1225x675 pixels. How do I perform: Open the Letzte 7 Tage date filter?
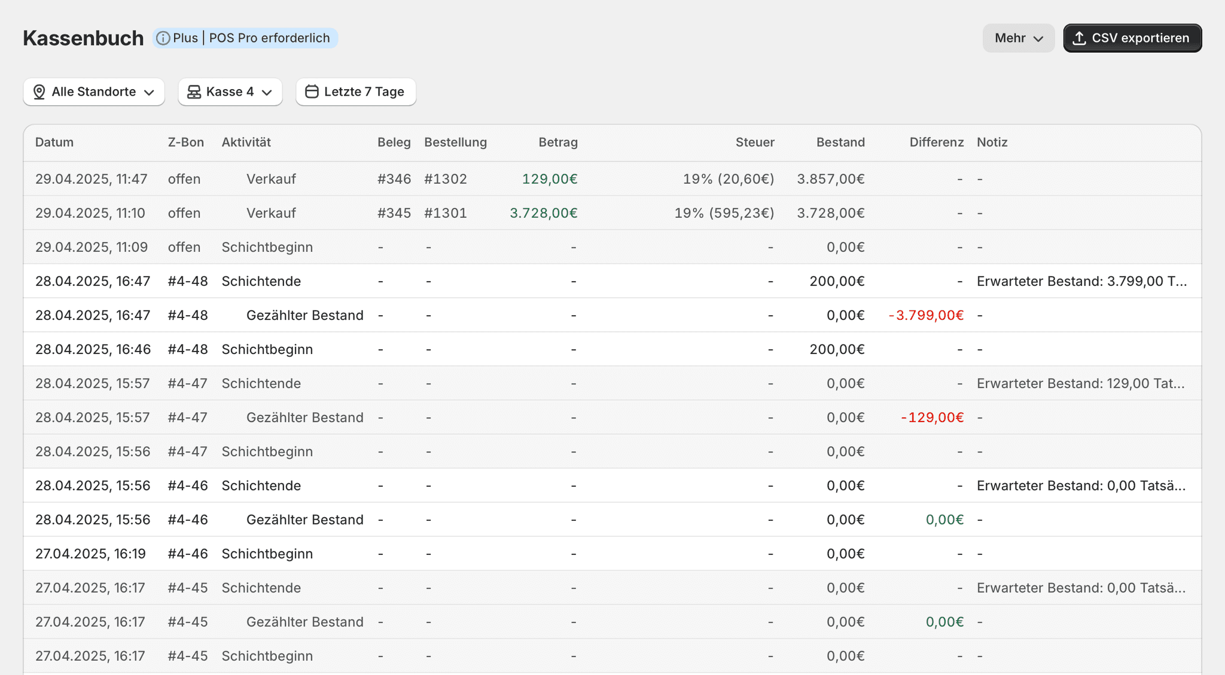pyautogui.click(x=356, y=92)
